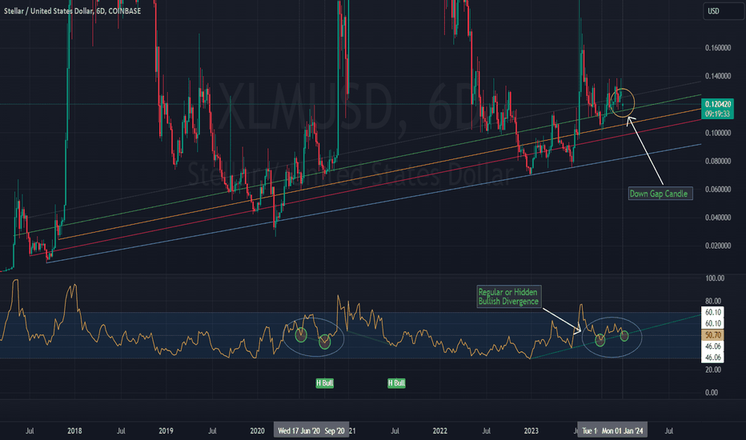The width and height of the screenshot is (746, 440).
Task: Click the 0.100000 price axis label
Action: click(717, 133)
